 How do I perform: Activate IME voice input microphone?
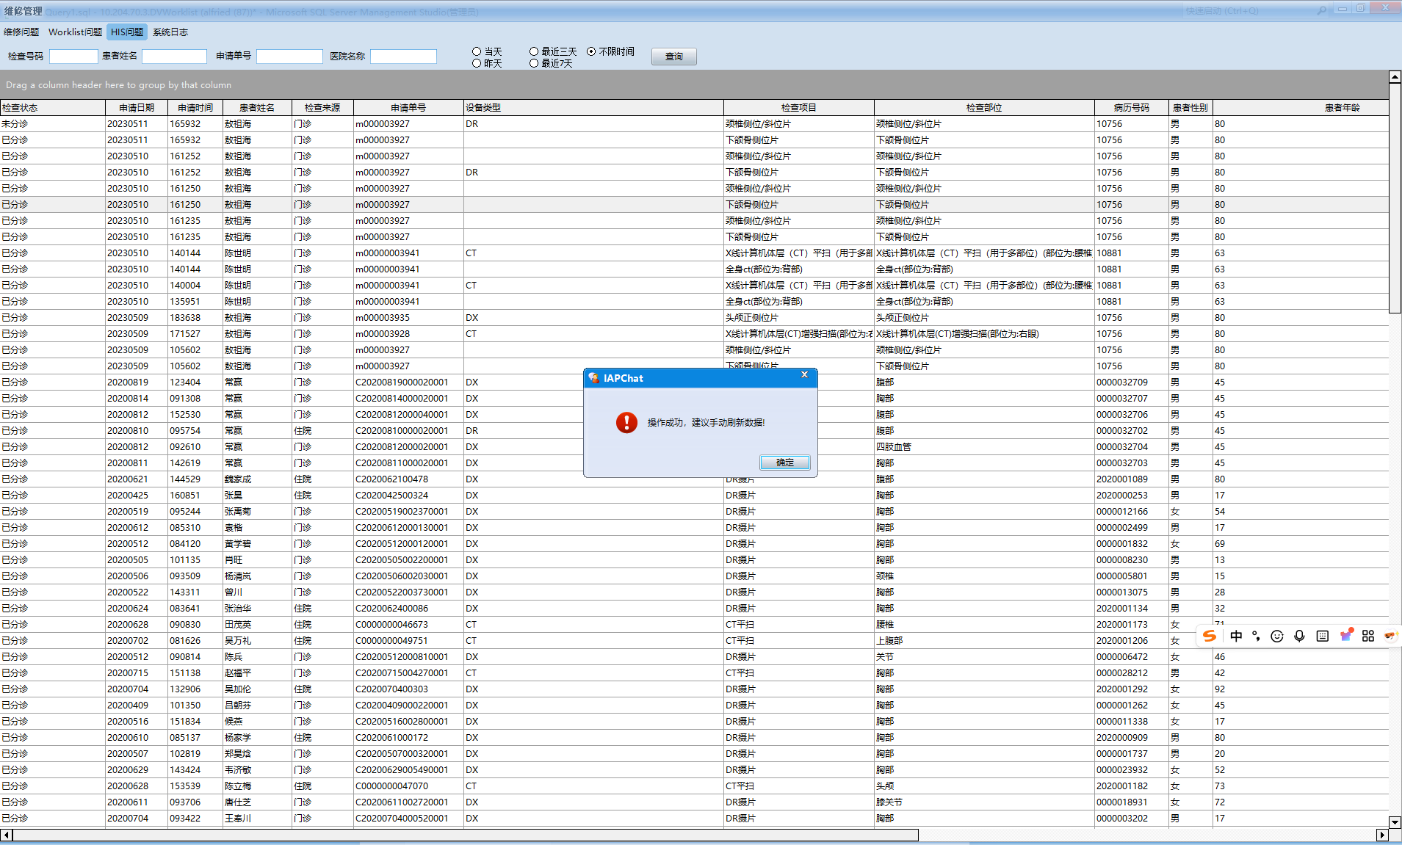coord(1299,636)
